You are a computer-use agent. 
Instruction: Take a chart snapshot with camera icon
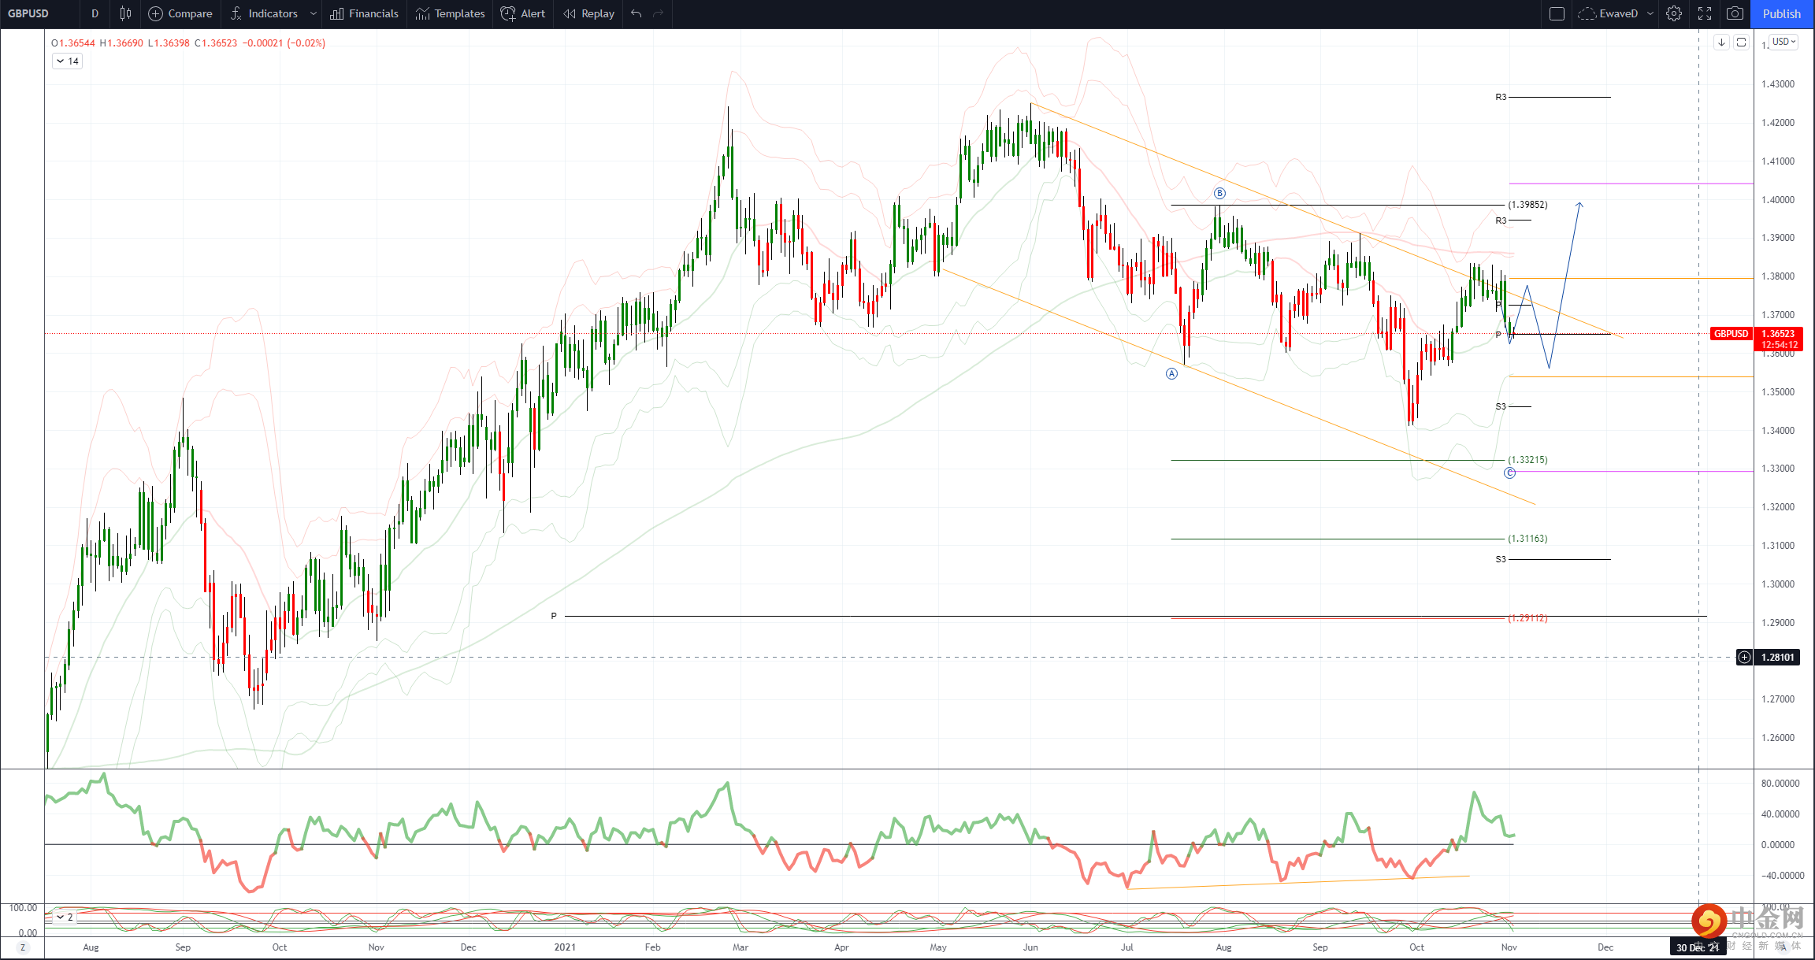pos(1735,13)
